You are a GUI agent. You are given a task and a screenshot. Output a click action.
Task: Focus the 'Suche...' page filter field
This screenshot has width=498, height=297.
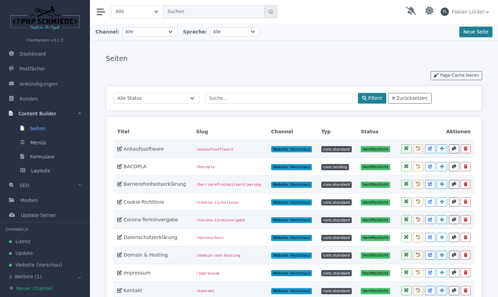[279, 98]
